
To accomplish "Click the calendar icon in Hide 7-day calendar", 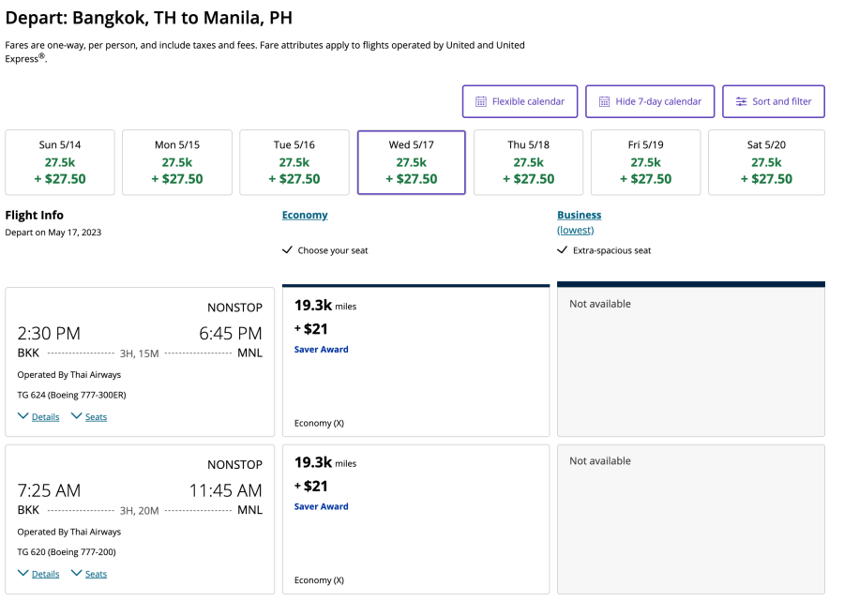I will click(x=604, y=101).
